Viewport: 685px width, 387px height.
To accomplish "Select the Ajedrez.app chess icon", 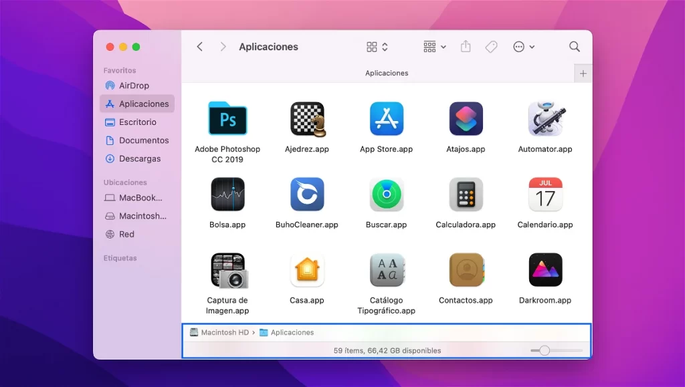I will pyautogui.click(x=308, y=119).
